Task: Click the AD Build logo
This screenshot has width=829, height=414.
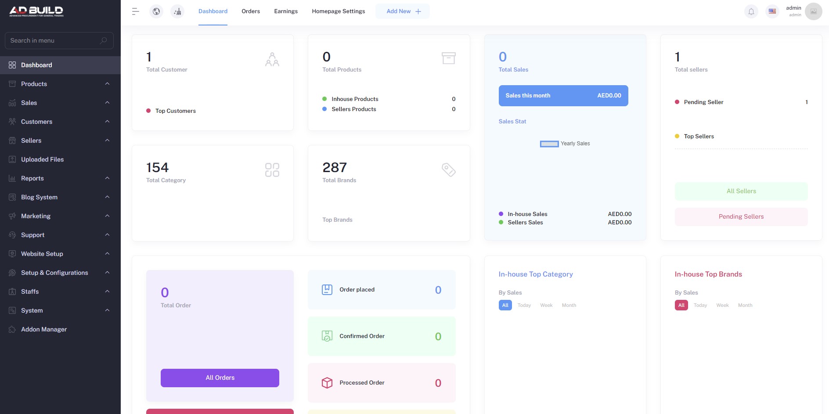Action: 36,11
